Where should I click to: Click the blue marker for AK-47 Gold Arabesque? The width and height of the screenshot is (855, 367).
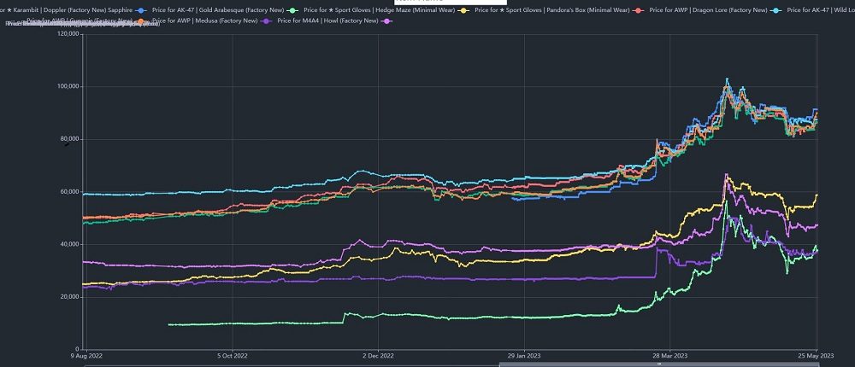[141, 10]
